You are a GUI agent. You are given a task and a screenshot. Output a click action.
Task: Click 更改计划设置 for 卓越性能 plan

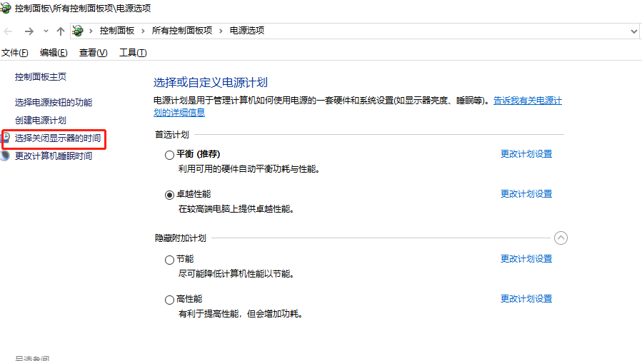pyautogui.click(x=526, y=194)
